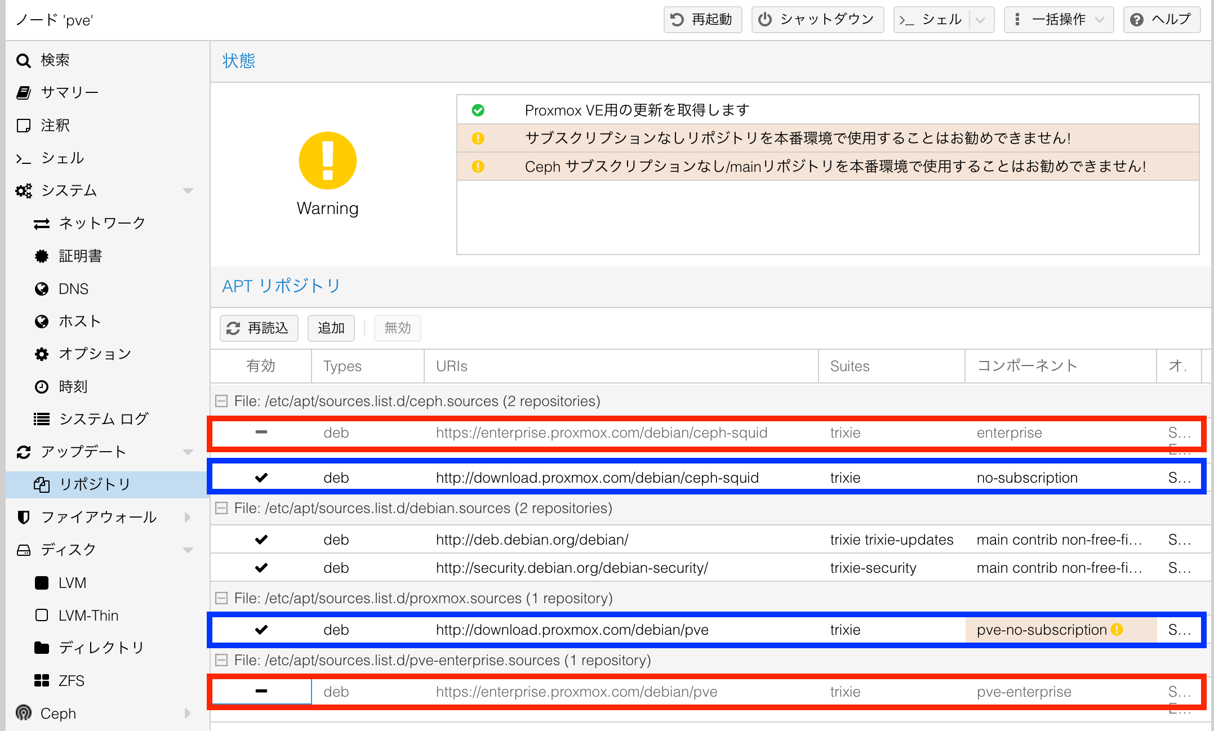Click the green check status icon for Proxmox VE updates
This screenshot has height=731, width=1214.
pyautogui.click(x=478, y=110)
